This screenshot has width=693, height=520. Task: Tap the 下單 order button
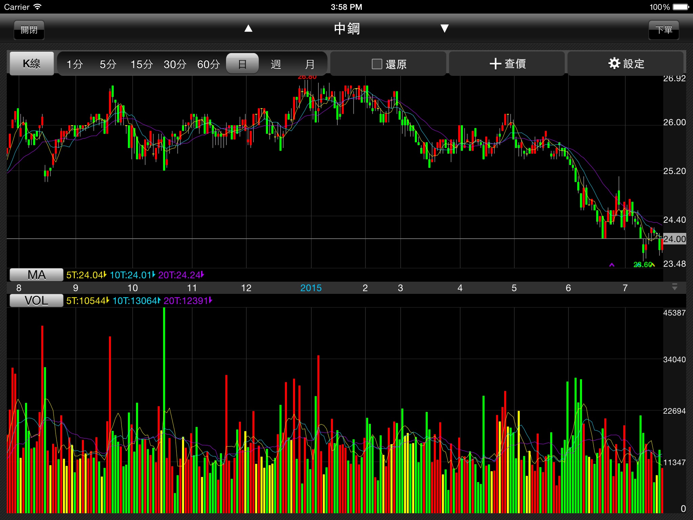tap(664, 30)
